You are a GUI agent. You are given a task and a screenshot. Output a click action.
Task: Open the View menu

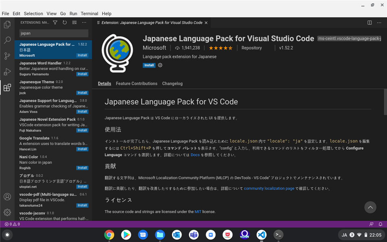[51, 14]
